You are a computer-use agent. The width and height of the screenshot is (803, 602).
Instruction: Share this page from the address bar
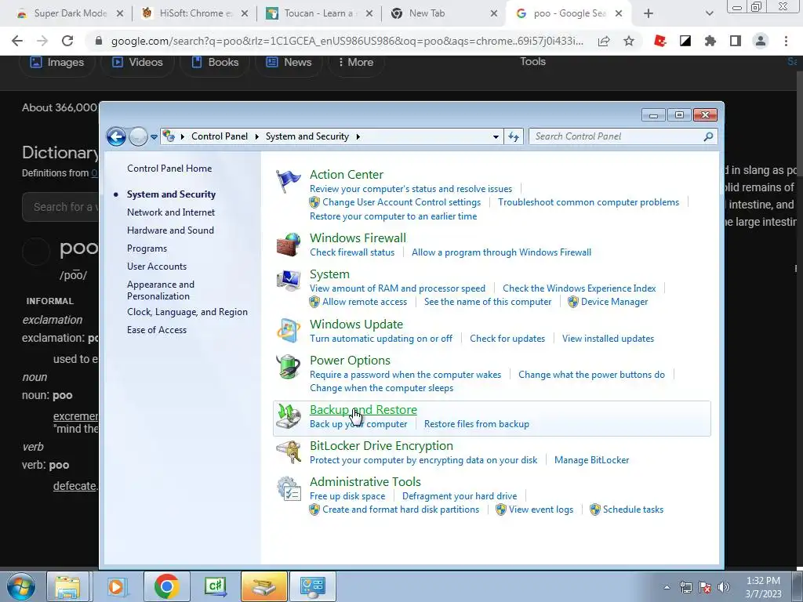click(x=604, y=41)
